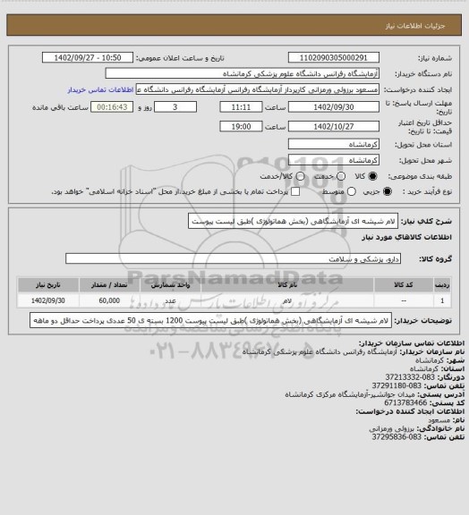Viewport: 469px width, 515px height.
Task: Click the نام کالا column header
Action: [x=287, y=284]
